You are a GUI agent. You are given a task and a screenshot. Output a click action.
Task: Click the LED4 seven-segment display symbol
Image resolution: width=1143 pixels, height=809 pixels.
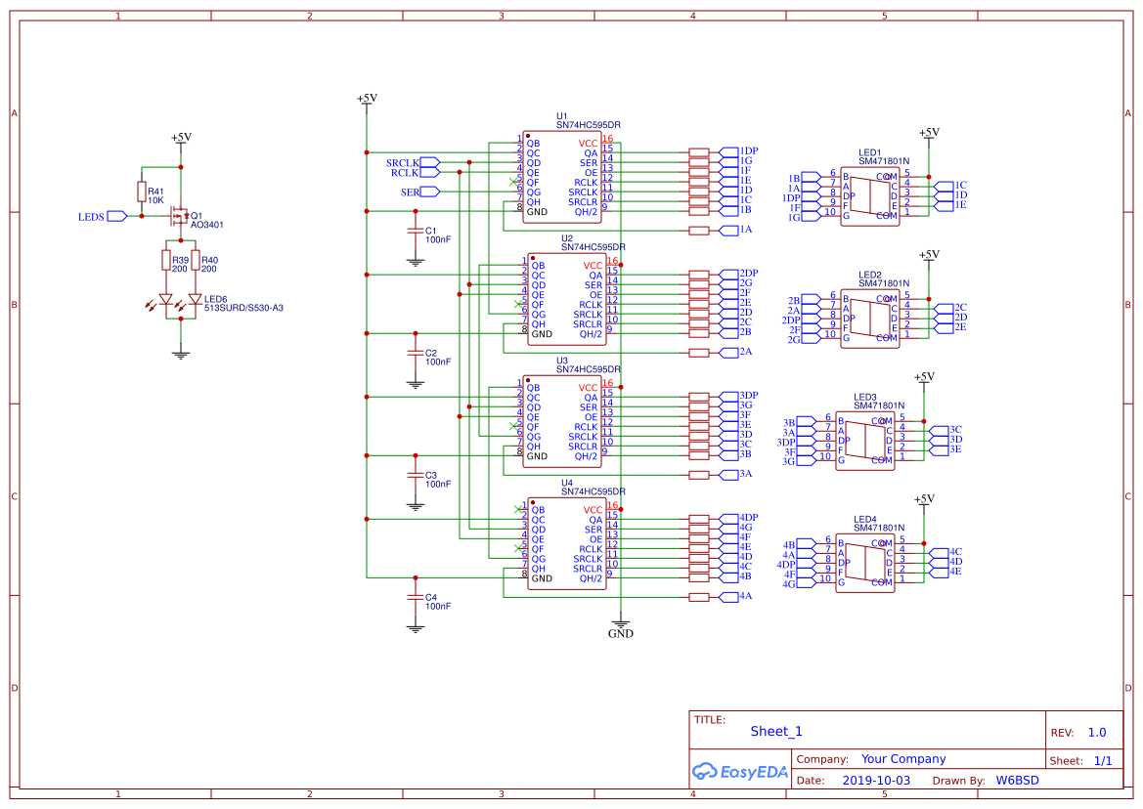point(864,562)
